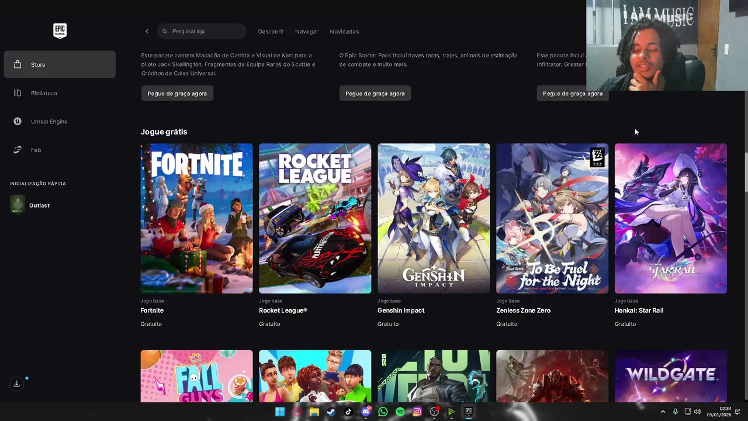Open The Sims cover art tile
The height and width of the screenshot is (421, 748).
point(315,376)
